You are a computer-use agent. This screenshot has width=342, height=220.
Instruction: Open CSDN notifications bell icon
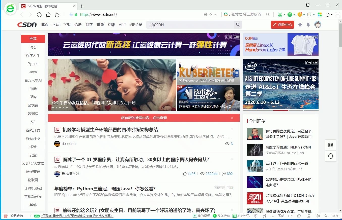pos(308,25)
